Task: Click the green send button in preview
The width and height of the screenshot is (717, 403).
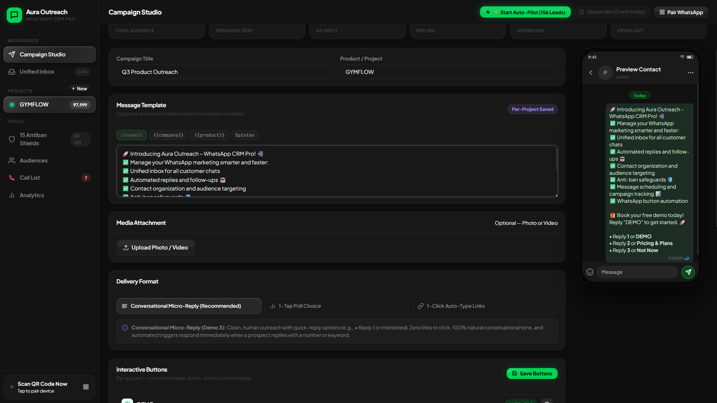Action: (688, 272)
